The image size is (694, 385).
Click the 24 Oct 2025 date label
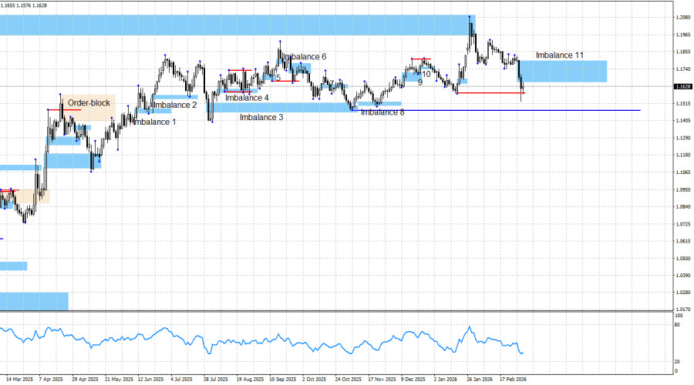349,380
